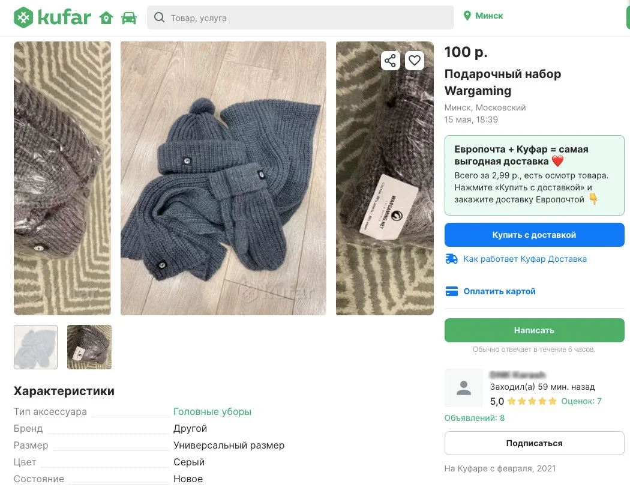Select the second photo thumbnail
The image size is (630, 490).
[x=89, y=347]
